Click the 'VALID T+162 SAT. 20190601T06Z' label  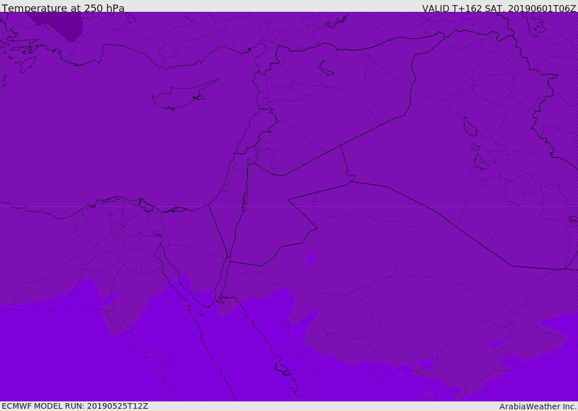pyautogui.click(x=499, y=8)
